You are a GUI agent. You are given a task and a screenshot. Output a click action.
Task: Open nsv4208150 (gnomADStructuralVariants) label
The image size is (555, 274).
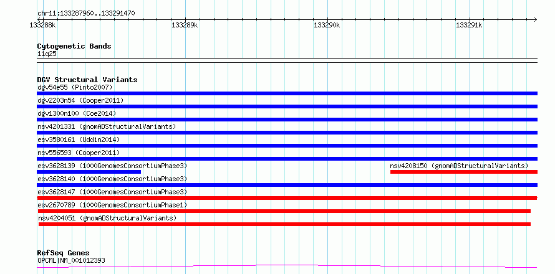tap(459, 166)
